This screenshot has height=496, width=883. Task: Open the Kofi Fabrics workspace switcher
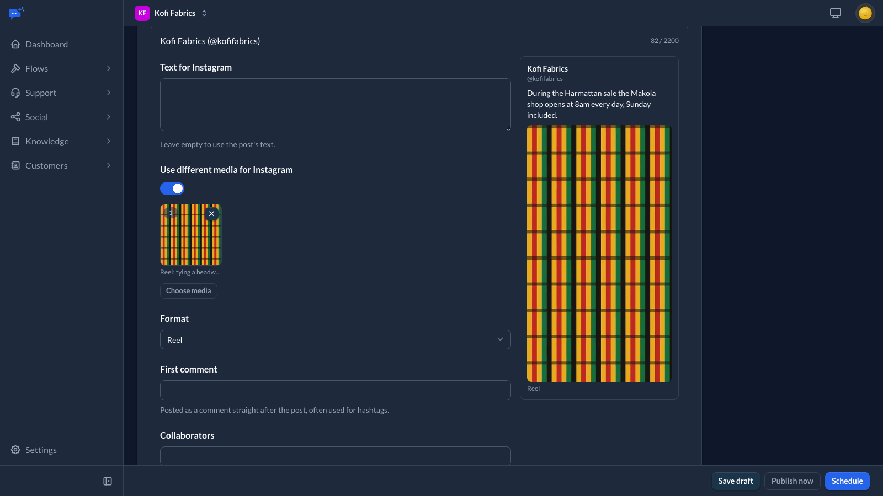[172, 13]
